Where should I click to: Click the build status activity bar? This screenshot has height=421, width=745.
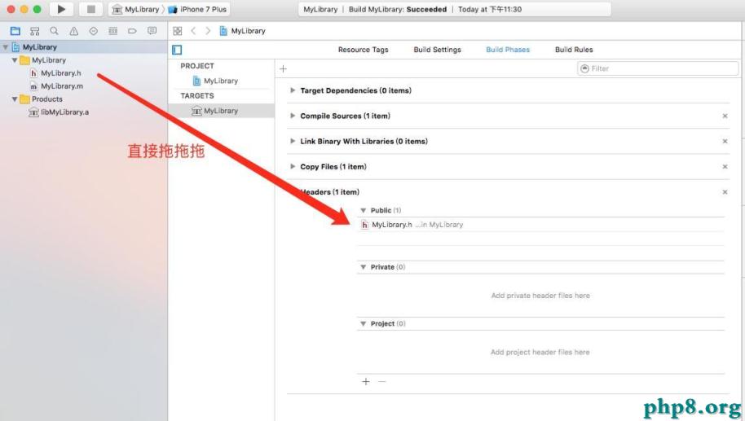tap(455, 9)
